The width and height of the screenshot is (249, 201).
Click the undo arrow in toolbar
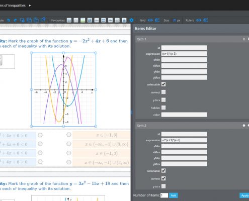pos(9,20)
